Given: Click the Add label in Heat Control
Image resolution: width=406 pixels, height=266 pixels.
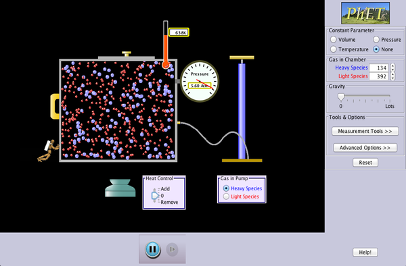Looking at the screenshot, I should click(165, 189).
